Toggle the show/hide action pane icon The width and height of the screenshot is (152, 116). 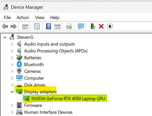tap(57, 27)
